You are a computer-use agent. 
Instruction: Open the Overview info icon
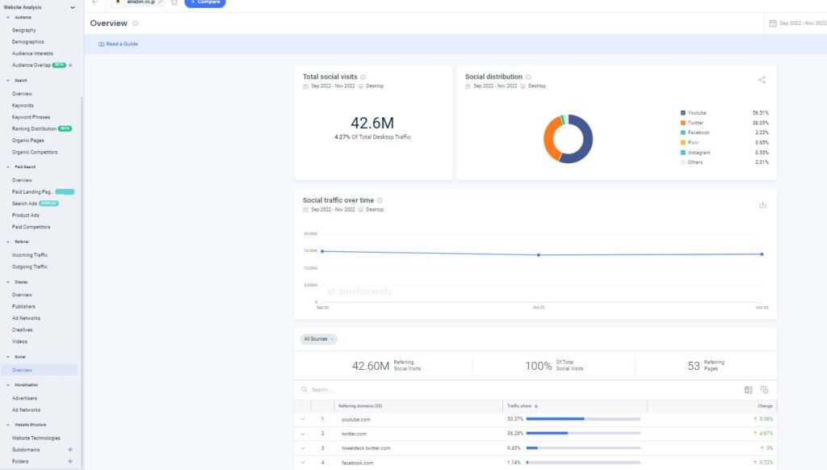tap(136, 23)
